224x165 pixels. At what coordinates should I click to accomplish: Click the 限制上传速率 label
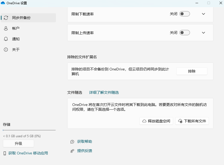[83, 33]
